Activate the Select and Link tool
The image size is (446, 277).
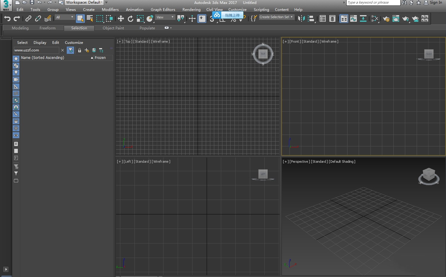[28, 19]
